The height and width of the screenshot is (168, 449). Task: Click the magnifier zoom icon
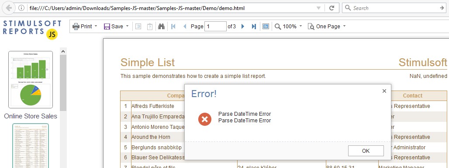point(278,27)
